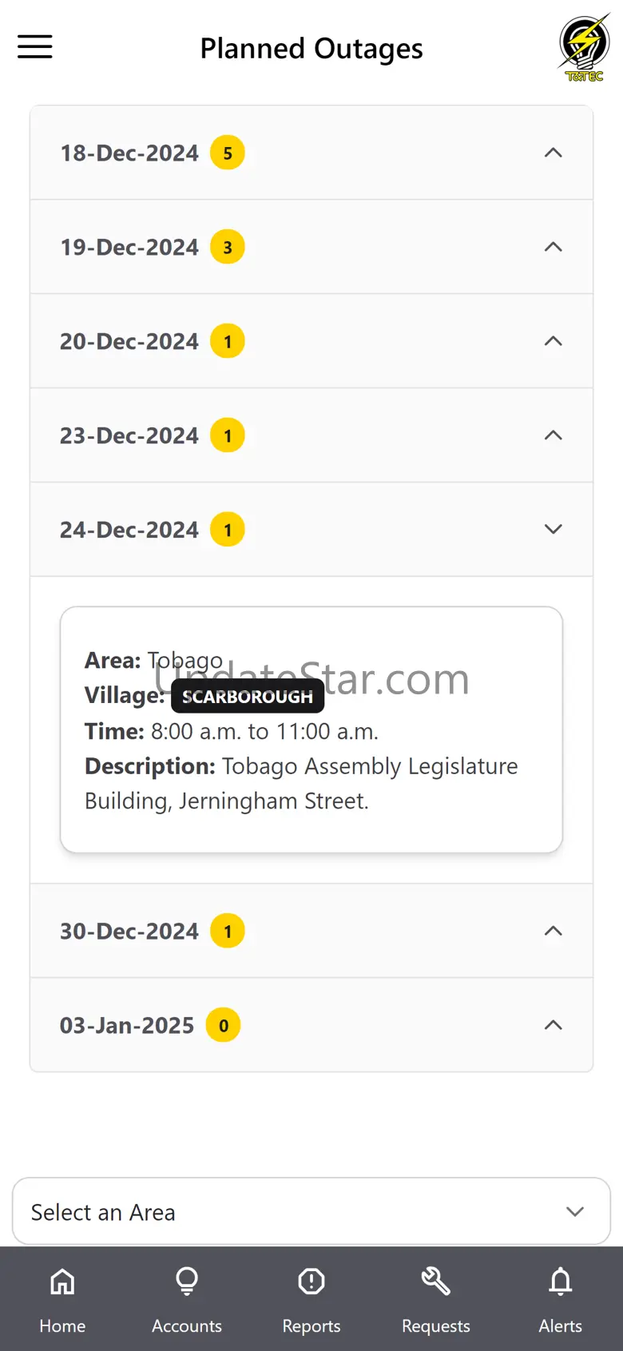Screen dimensions: 623x1351
Task: Expand the 23-Dec-2024 outage row
Action: pyautogui.click(x=311, y=435)
